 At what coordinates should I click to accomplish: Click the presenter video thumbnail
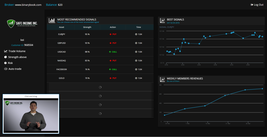[x=31, y=116]
